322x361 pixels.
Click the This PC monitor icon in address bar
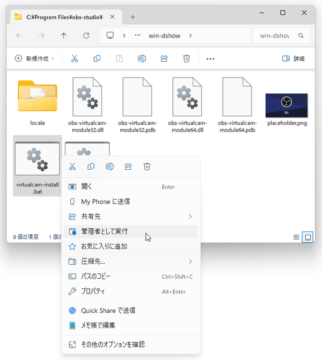[110, 35]
